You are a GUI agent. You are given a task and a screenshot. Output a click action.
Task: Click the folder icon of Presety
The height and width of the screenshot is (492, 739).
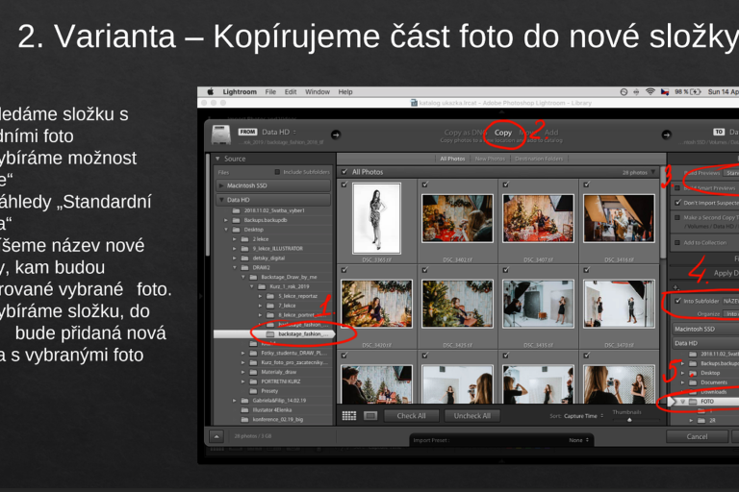254,391
